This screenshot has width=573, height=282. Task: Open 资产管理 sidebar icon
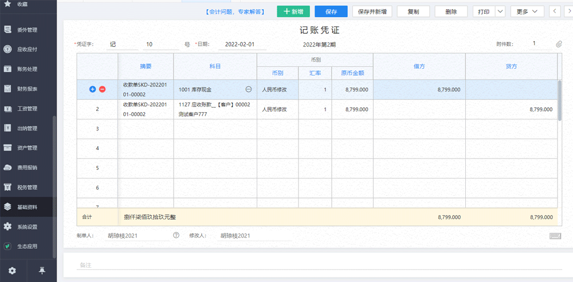(x=7, y=148)
